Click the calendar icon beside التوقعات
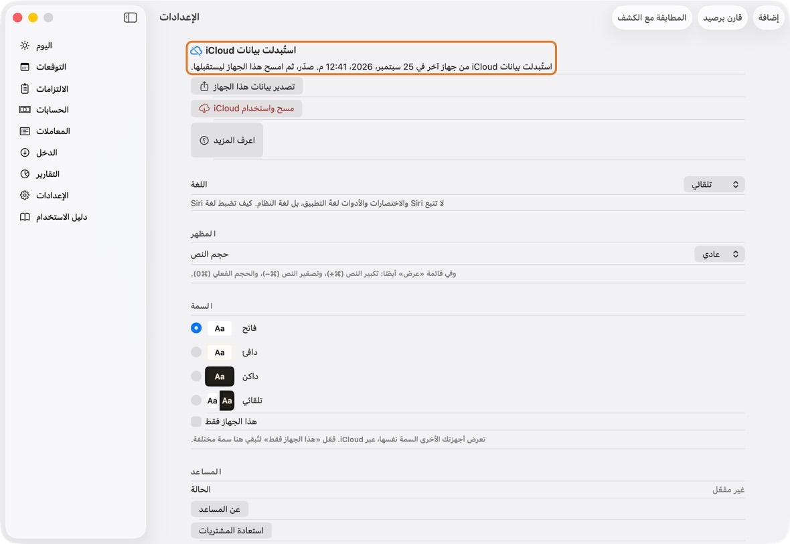 click(x=25, y=66)
